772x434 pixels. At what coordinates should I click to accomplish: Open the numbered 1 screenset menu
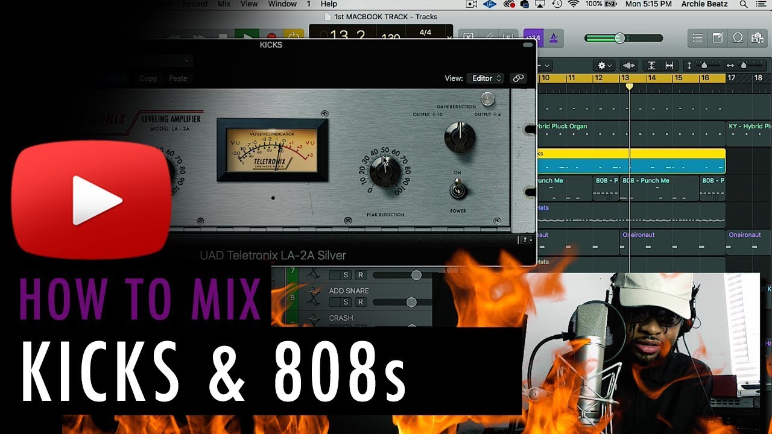tap(309, 4)
